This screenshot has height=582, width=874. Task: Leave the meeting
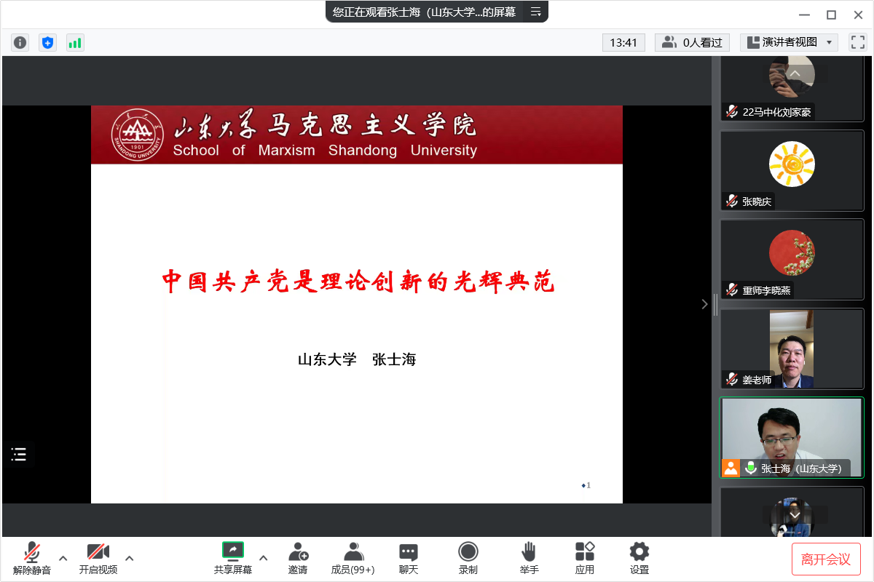tap(826, 559)
